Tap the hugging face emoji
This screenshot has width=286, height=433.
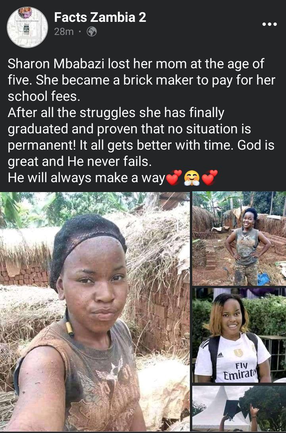[x=192, y=178]
